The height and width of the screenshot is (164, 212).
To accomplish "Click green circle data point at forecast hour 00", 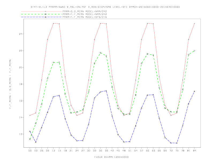I will coord(30,139).
